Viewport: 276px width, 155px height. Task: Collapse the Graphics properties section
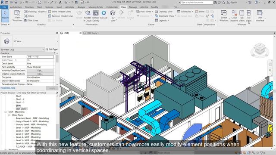[54, 53]
